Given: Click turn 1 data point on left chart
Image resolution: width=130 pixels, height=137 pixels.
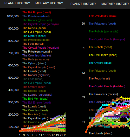Looking at the screenshot, I should point(20,131).
